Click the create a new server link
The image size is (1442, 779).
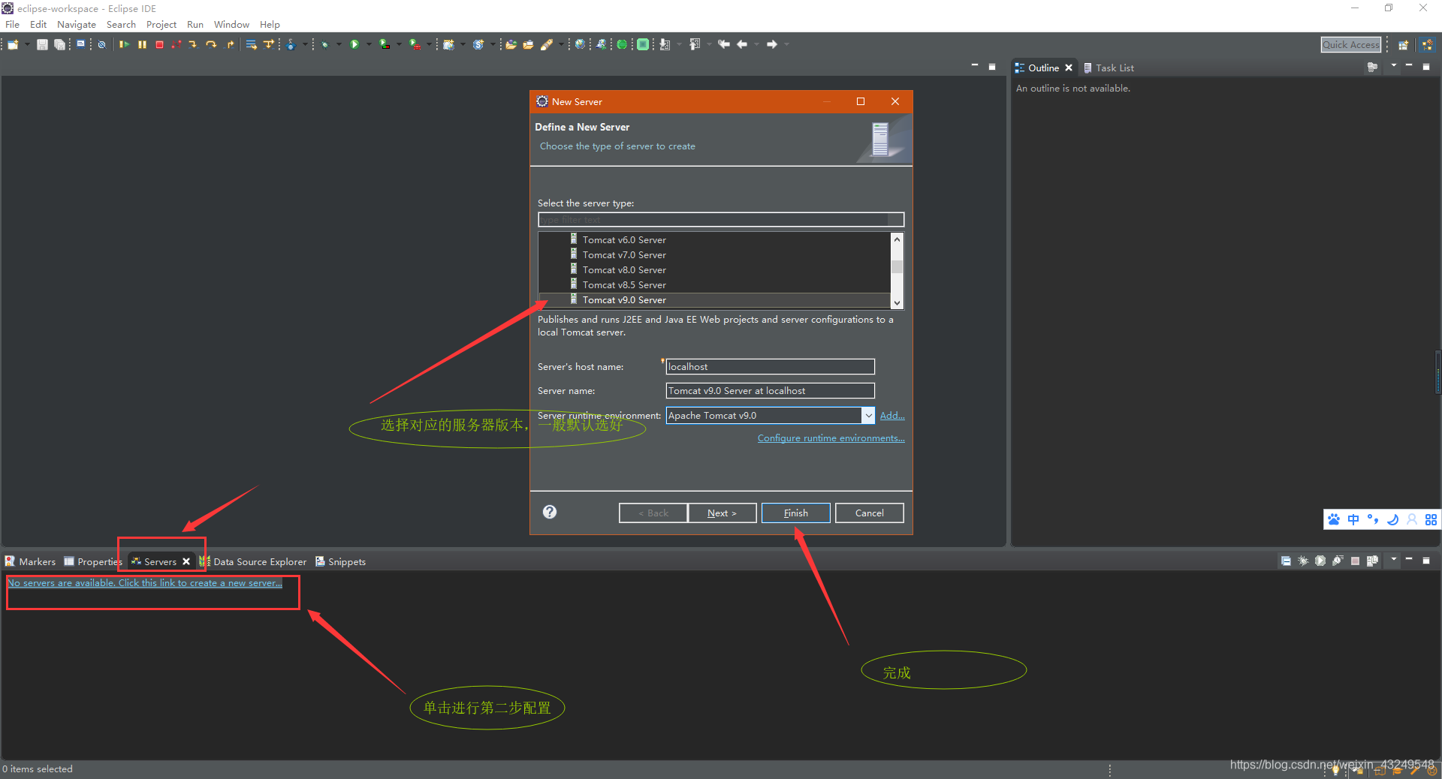145,583
